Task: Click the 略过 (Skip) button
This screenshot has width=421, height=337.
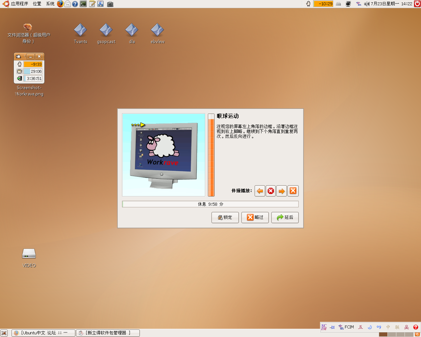Action: (255, 218)
